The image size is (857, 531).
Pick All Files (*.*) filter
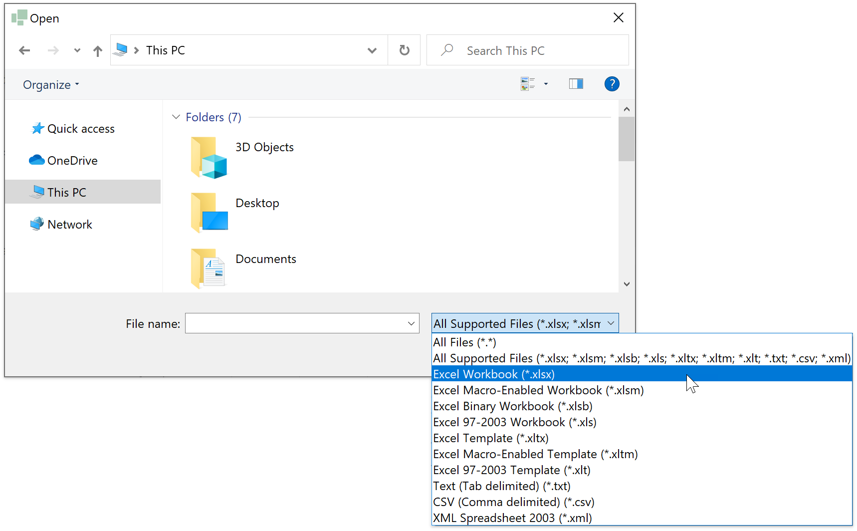(464, 342)
